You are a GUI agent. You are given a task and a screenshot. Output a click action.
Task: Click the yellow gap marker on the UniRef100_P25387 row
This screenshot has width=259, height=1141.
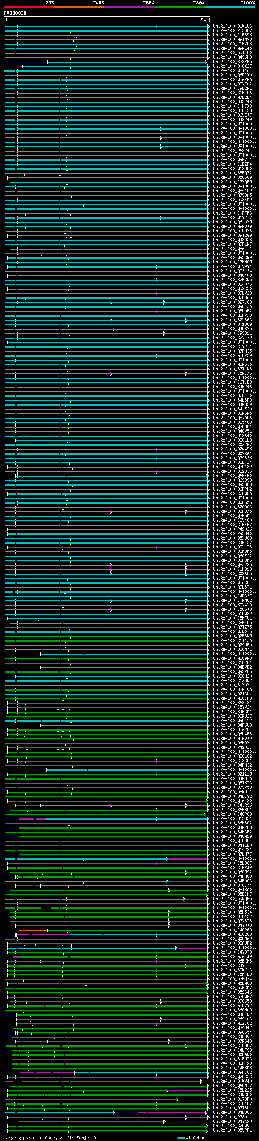click(70, 32)
